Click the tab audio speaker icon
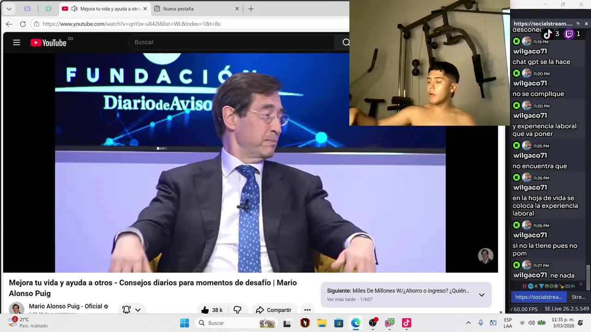This screenshot has height=332, width=591. click(x=74, y=9)
